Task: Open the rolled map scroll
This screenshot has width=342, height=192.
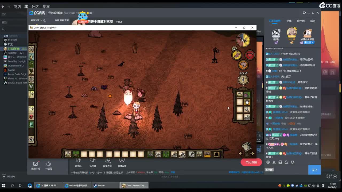Action: coord(247,146)
